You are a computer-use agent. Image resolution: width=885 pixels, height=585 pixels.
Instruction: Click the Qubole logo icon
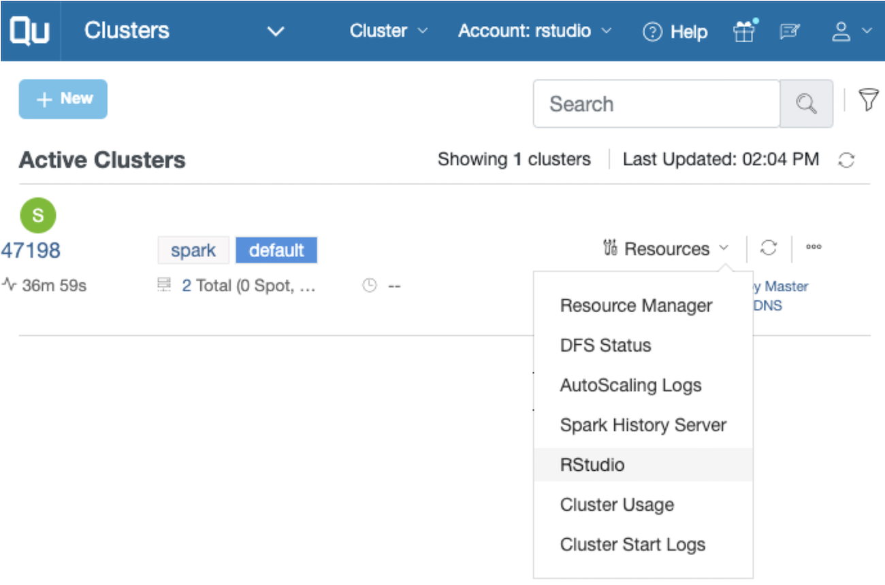coord(30,31)
